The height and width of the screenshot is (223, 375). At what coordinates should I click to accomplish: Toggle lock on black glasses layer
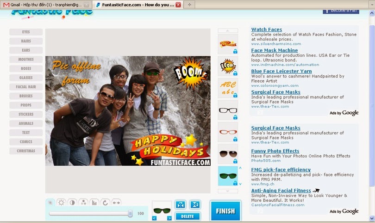click(x=235, y=117)
